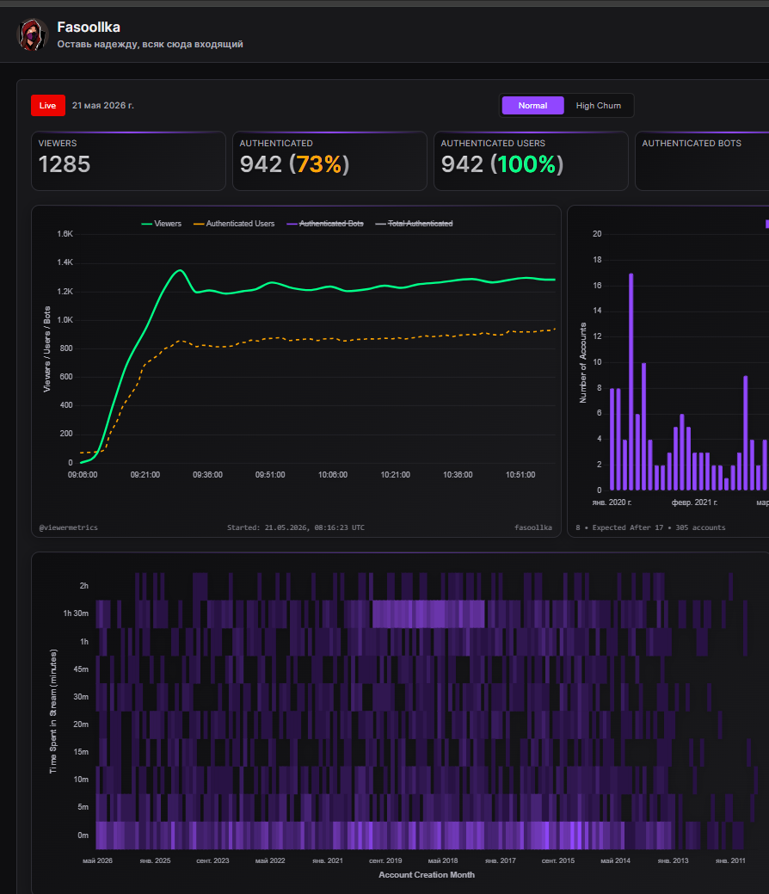The width and height of the screenshot is (769, 894).
Task: Click the bright 1h 30m heatmap band
Action: (x=428, y=614)
